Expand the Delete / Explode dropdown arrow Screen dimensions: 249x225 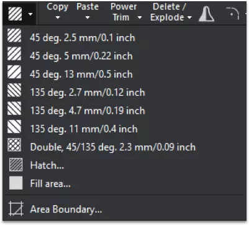coord(189,17)
